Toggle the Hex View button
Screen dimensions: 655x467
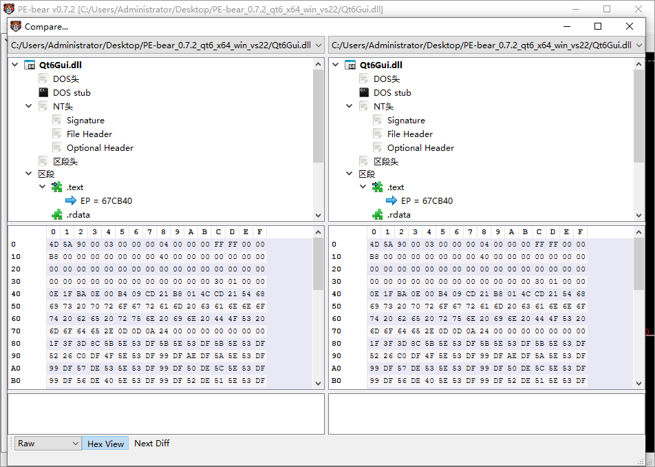coord(106,444)
